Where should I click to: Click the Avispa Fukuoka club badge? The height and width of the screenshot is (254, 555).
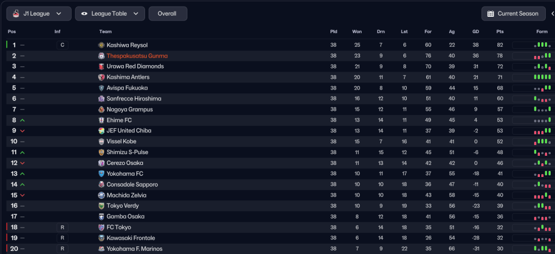coord(102,88)
